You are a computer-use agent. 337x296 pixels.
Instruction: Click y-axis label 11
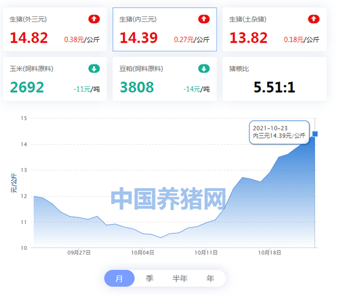coord(24,222)
